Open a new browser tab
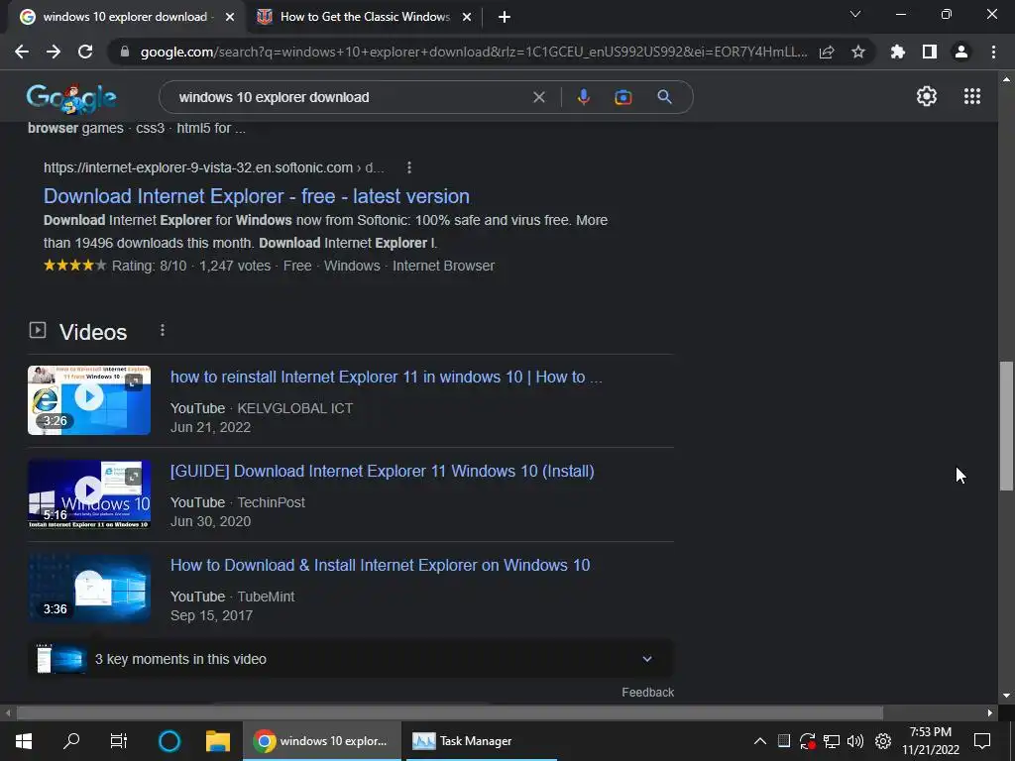This screenshot has height=761, width=1015. (x=505, y=17)
